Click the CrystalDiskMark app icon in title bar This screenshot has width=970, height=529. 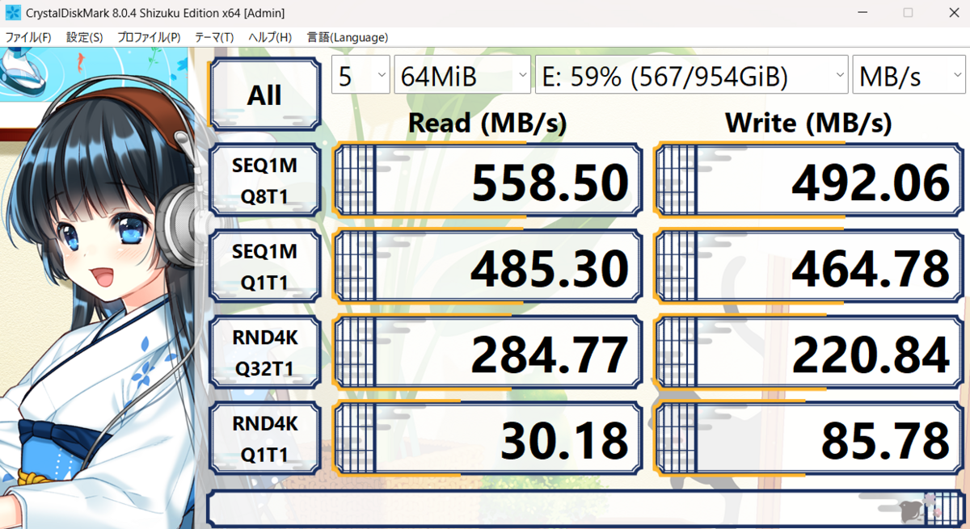pyautogui.click(x=13, y=13)
